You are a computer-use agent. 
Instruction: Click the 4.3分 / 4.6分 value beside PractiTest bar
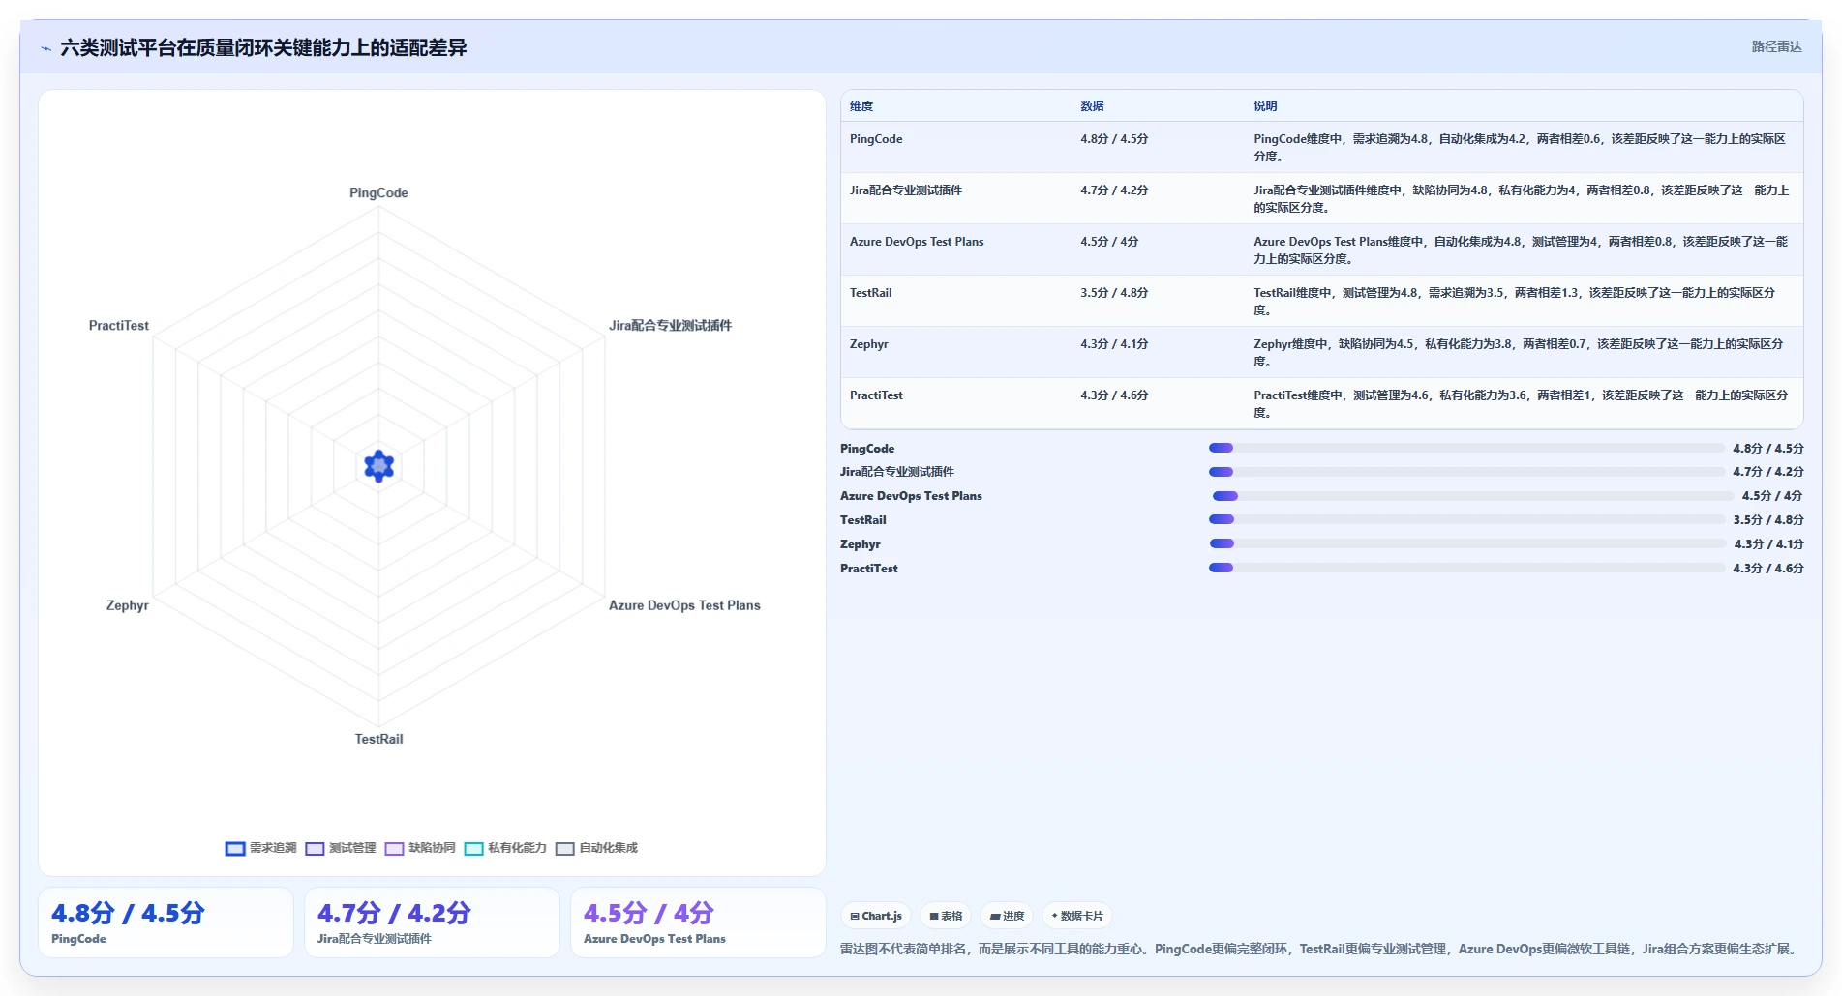click(1768, 569)
